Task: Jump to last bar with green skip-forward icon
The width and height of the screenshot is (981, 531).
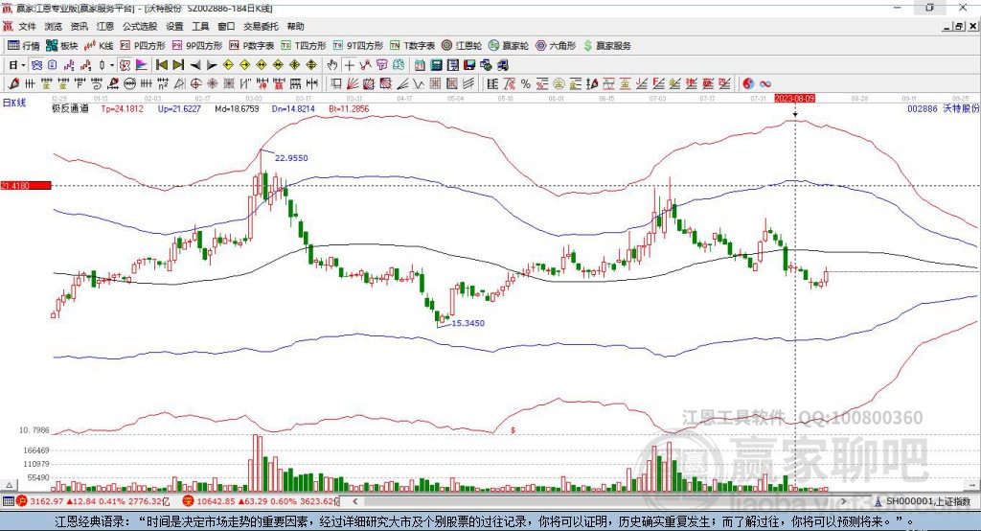Action: click(x=178, y=65)
